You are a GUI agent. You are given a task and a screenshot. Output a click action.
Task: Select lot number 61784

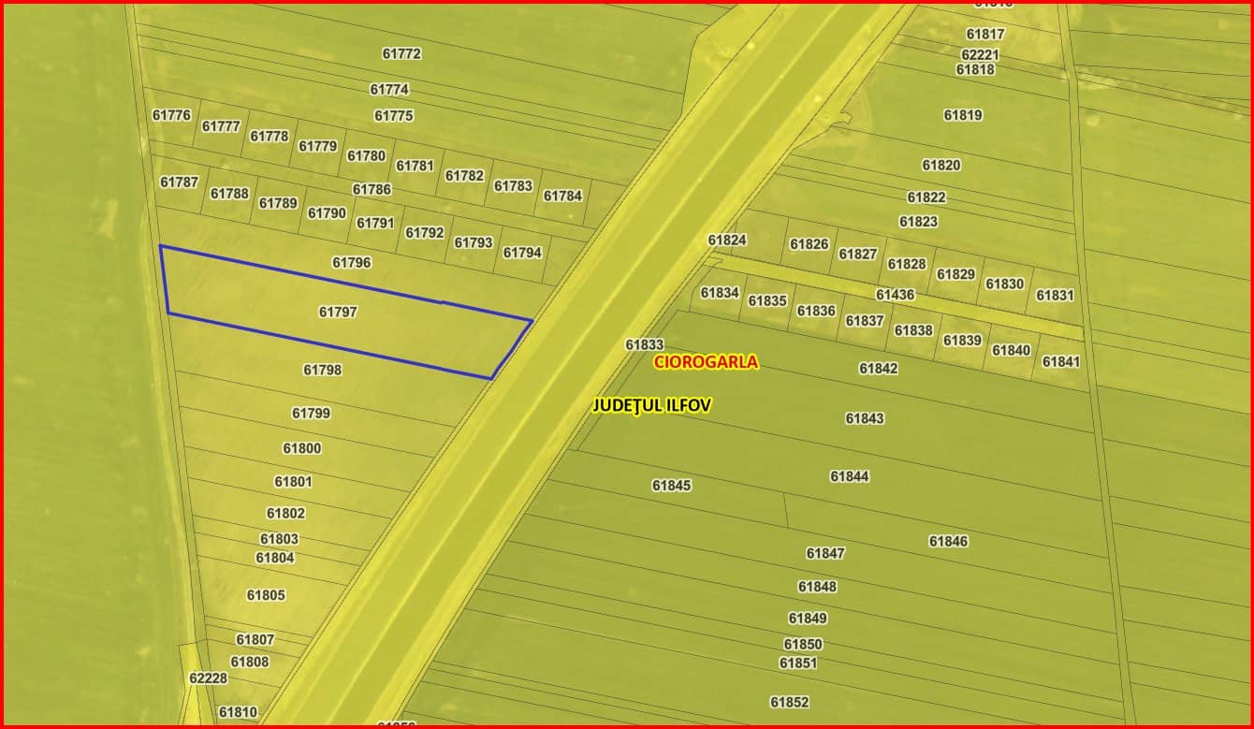[562, 196]
